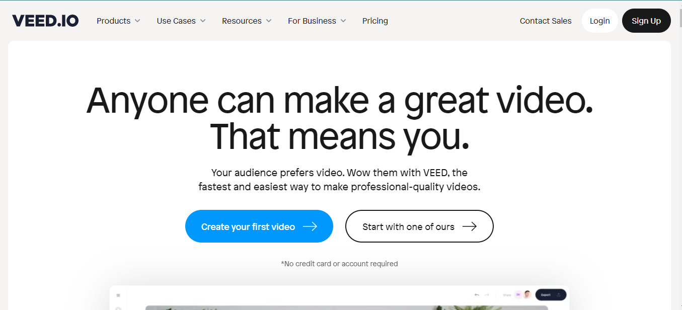Expand the Use Cases chevron arrow

203,21
